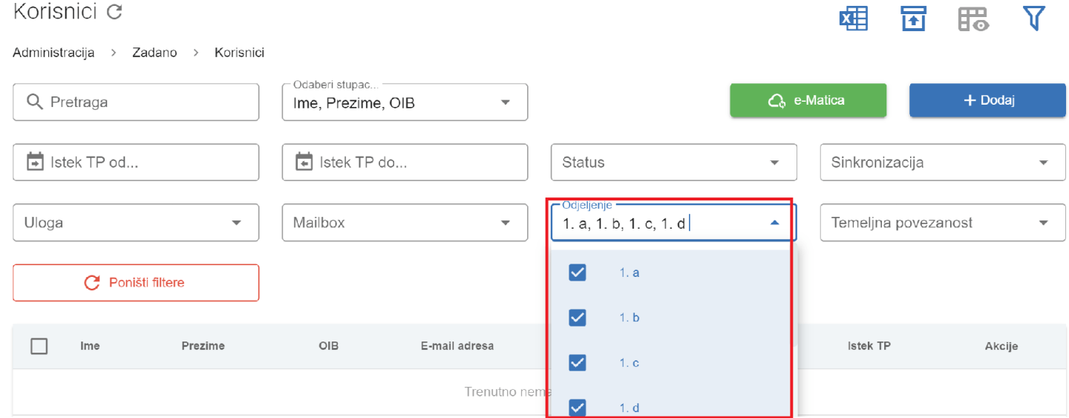Click the archive upload icon

click(914, 19)
